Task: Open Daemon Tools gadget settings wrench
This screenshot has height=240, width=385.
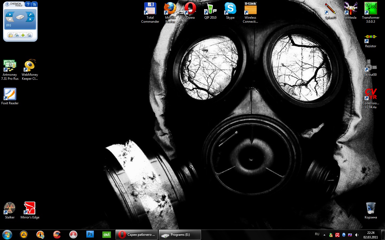Action: pos(30,14)
